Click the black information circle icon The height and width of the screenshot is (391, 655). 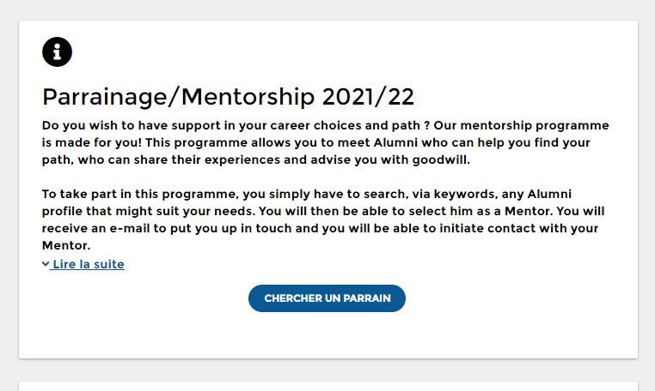click(58, 52)
